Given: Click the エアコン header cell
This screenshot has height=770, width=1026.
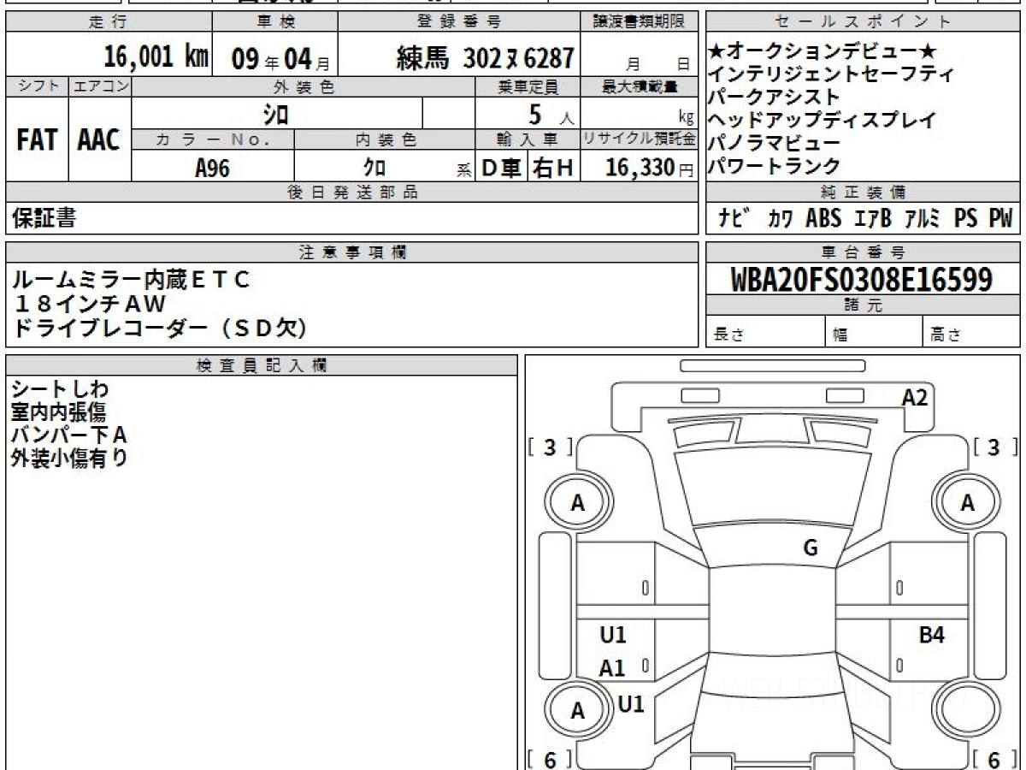Looking at the screenshot, I should pyautogui.click(x=100, y=86).
